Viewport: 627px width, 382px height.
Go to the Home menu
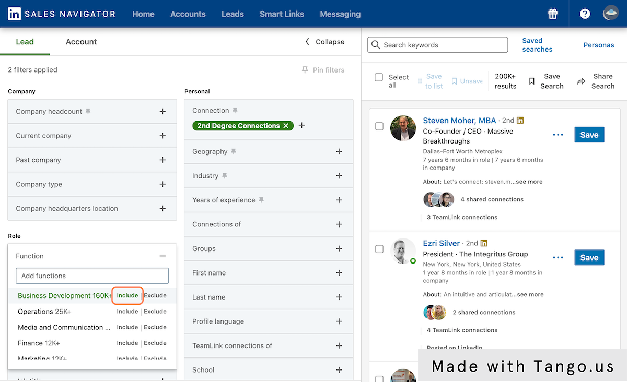(143, 14)
